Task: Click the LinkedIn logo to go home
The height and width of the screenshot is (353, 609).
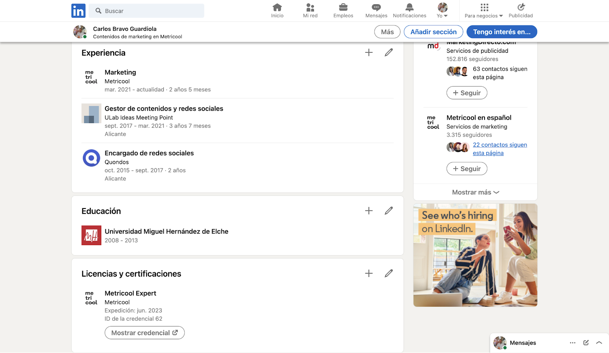Action: click(78, 11)
